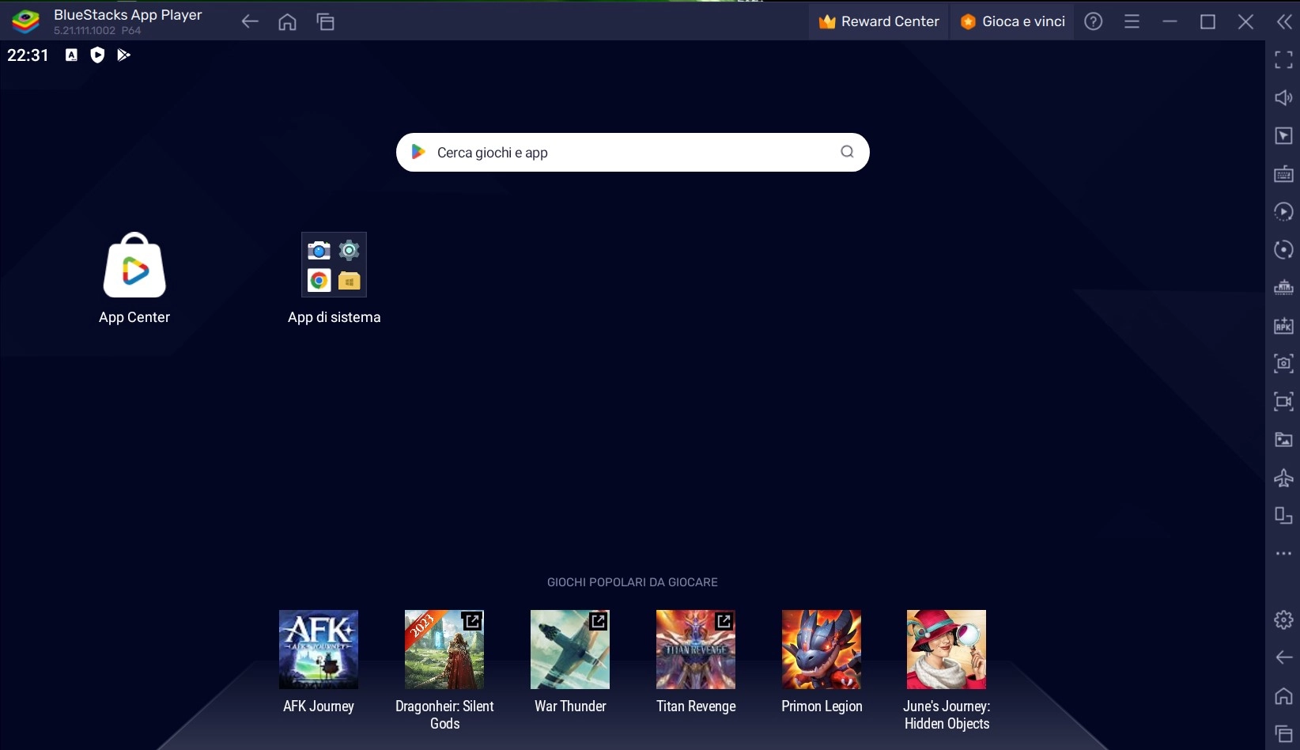Click the back arrow in side toolbar
The width and height of the screenshot is (1300, 750).
1283,657
